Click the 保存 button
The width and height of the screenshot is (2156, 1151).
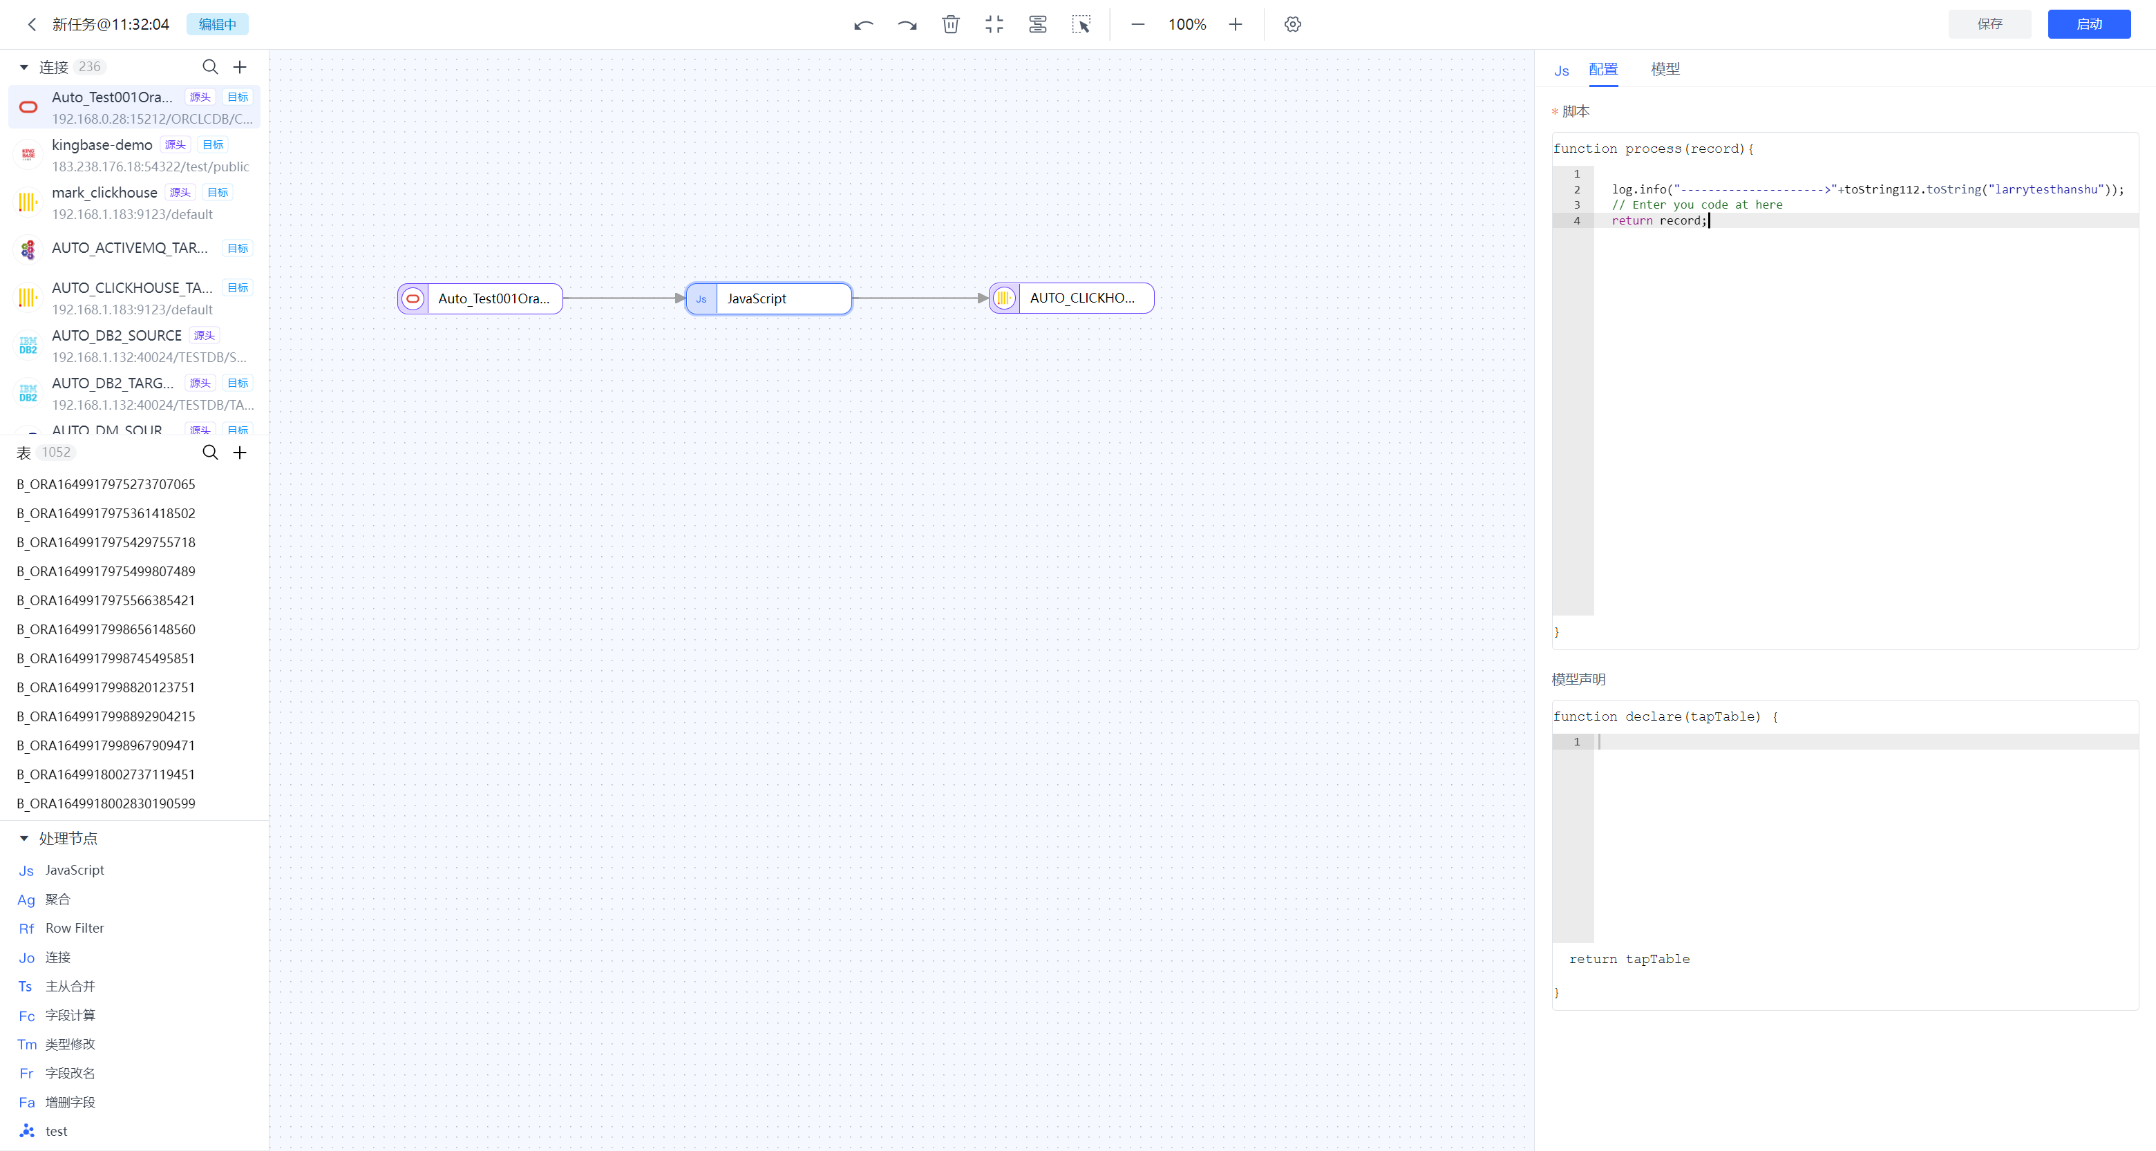(x=1989, y=24)
